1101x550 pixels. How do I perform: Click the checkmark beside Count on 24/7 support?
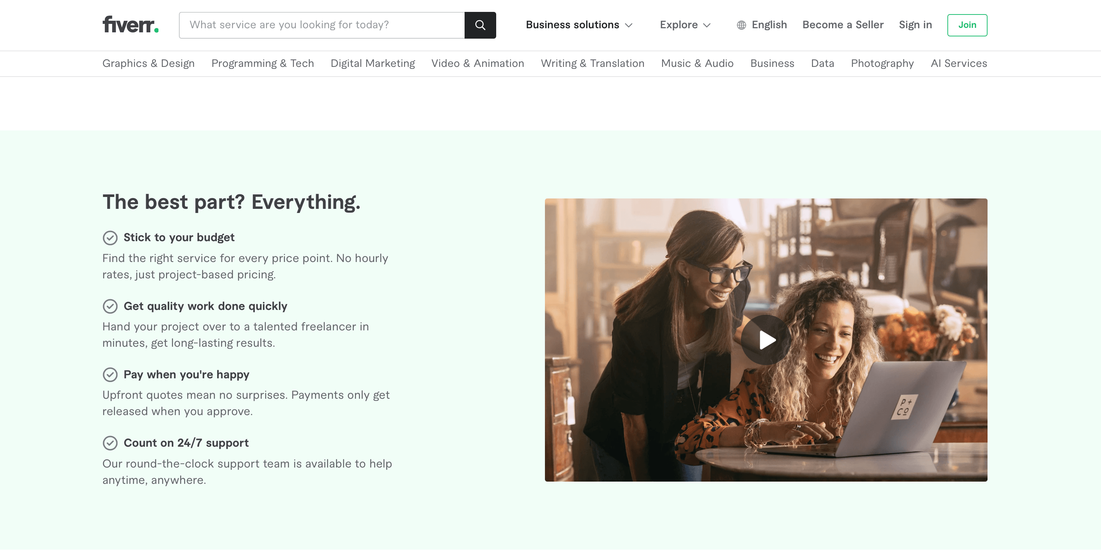pos(111,443)
